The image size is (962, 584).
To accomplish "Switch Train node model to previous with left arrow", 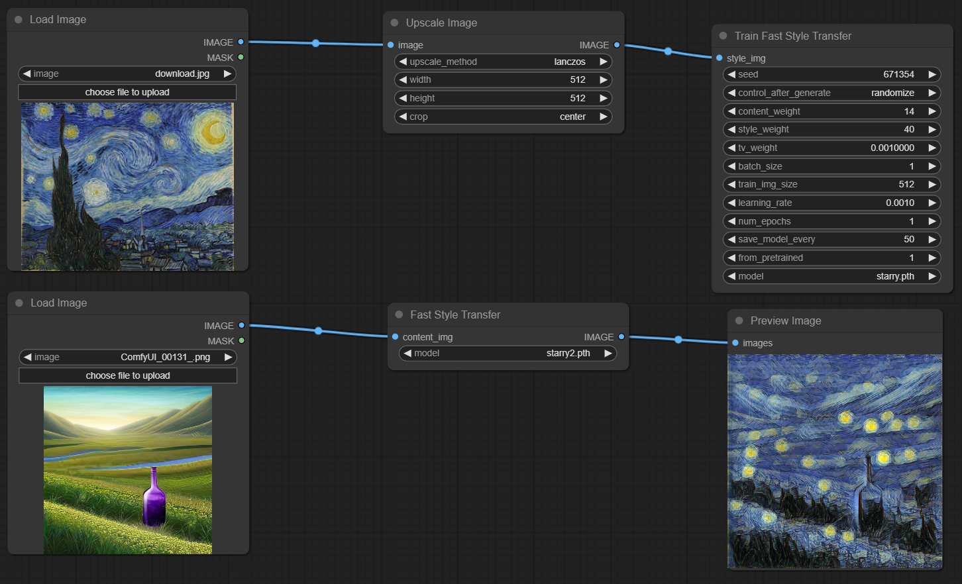I will pyautogui.click(x=731, y=276).
